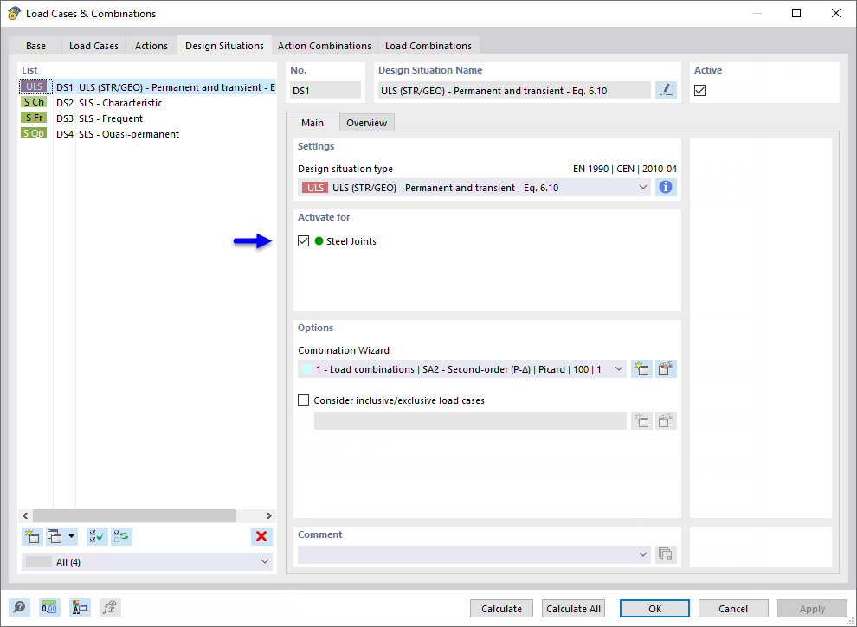
Task: Select DS1 ULS (STR/GEO) row in list
Action: point(147,87)
